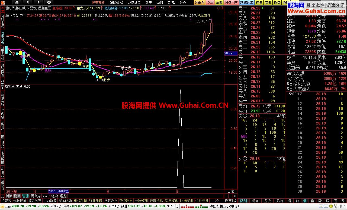Open 同花顺10 in the left sidebar

pos(2,141)
